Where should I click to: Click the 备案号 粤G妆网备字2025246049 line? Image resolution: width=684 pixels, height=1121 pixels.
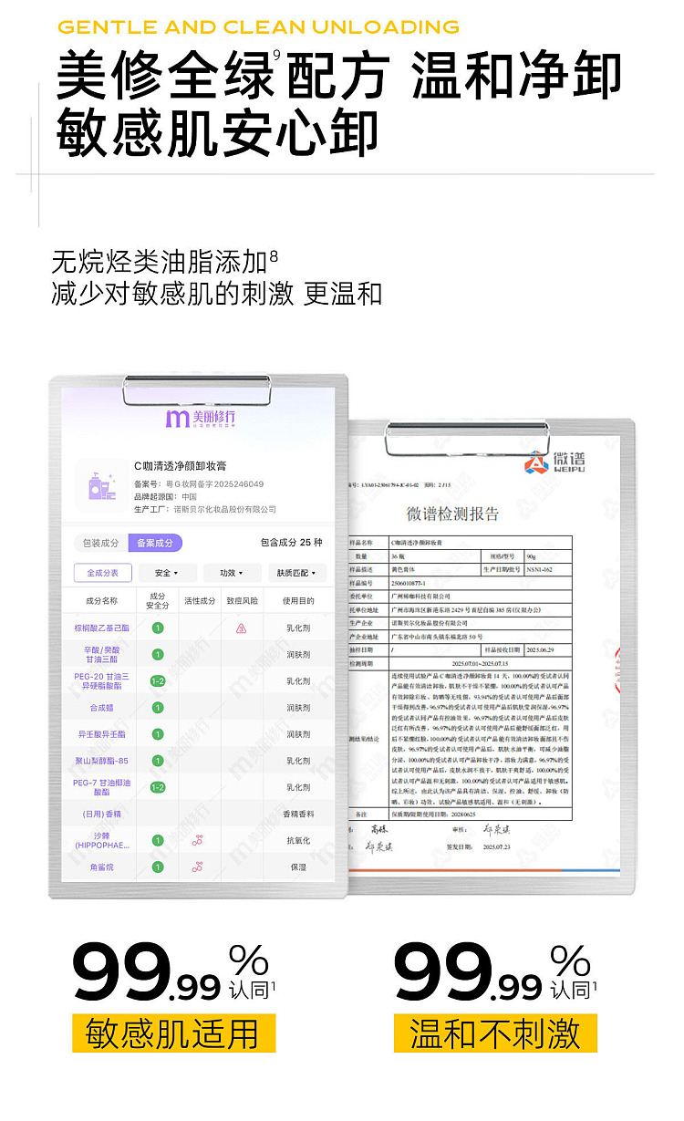click(x=199, y=484)
